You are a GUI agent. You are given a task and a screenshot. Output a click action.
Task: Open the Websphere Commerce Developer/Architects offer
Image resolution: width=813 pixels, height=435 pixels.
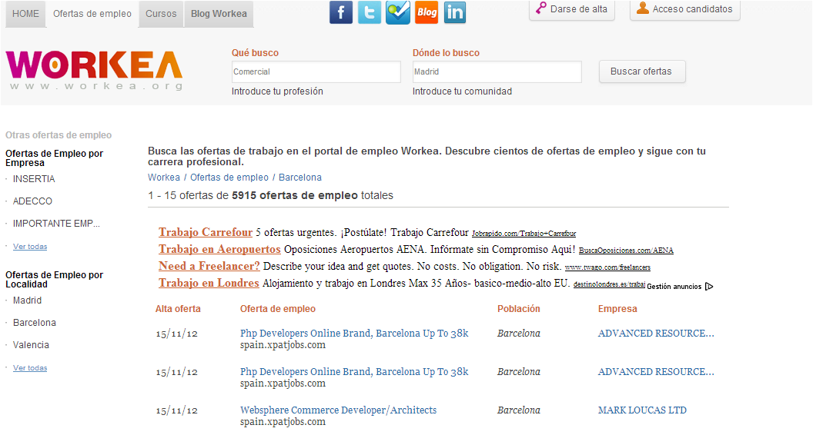pos(338,410)
